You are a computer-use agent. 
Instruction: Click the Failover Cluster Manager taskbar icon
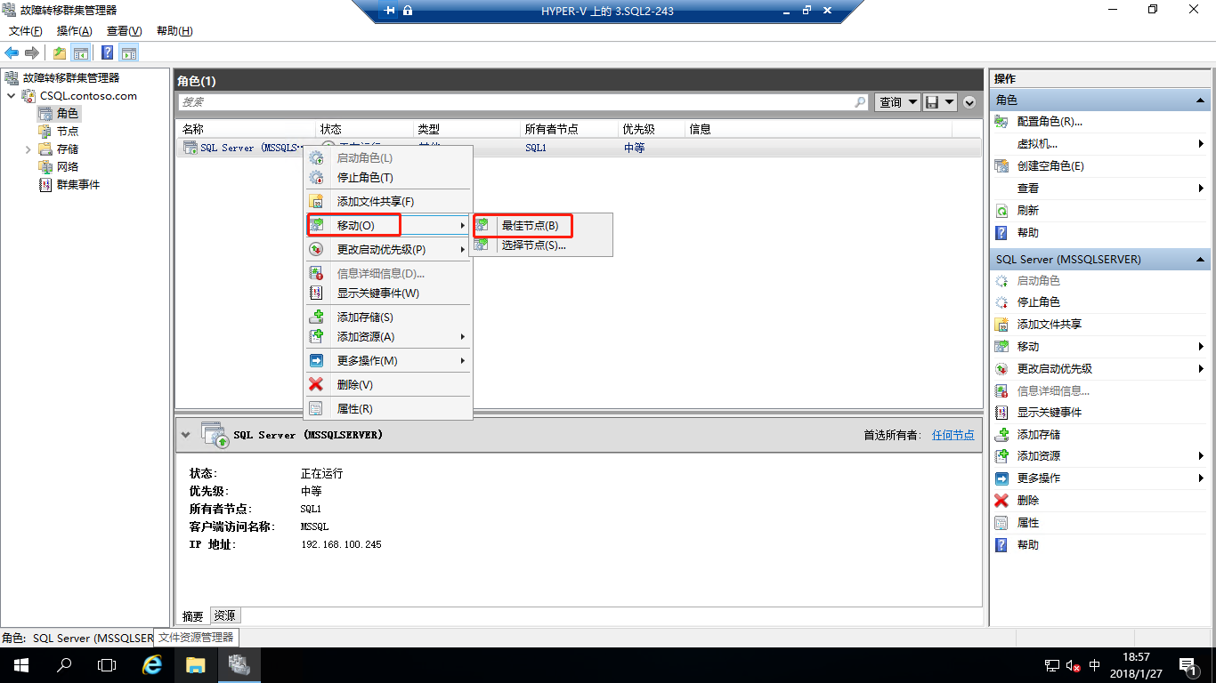[239, 665]
